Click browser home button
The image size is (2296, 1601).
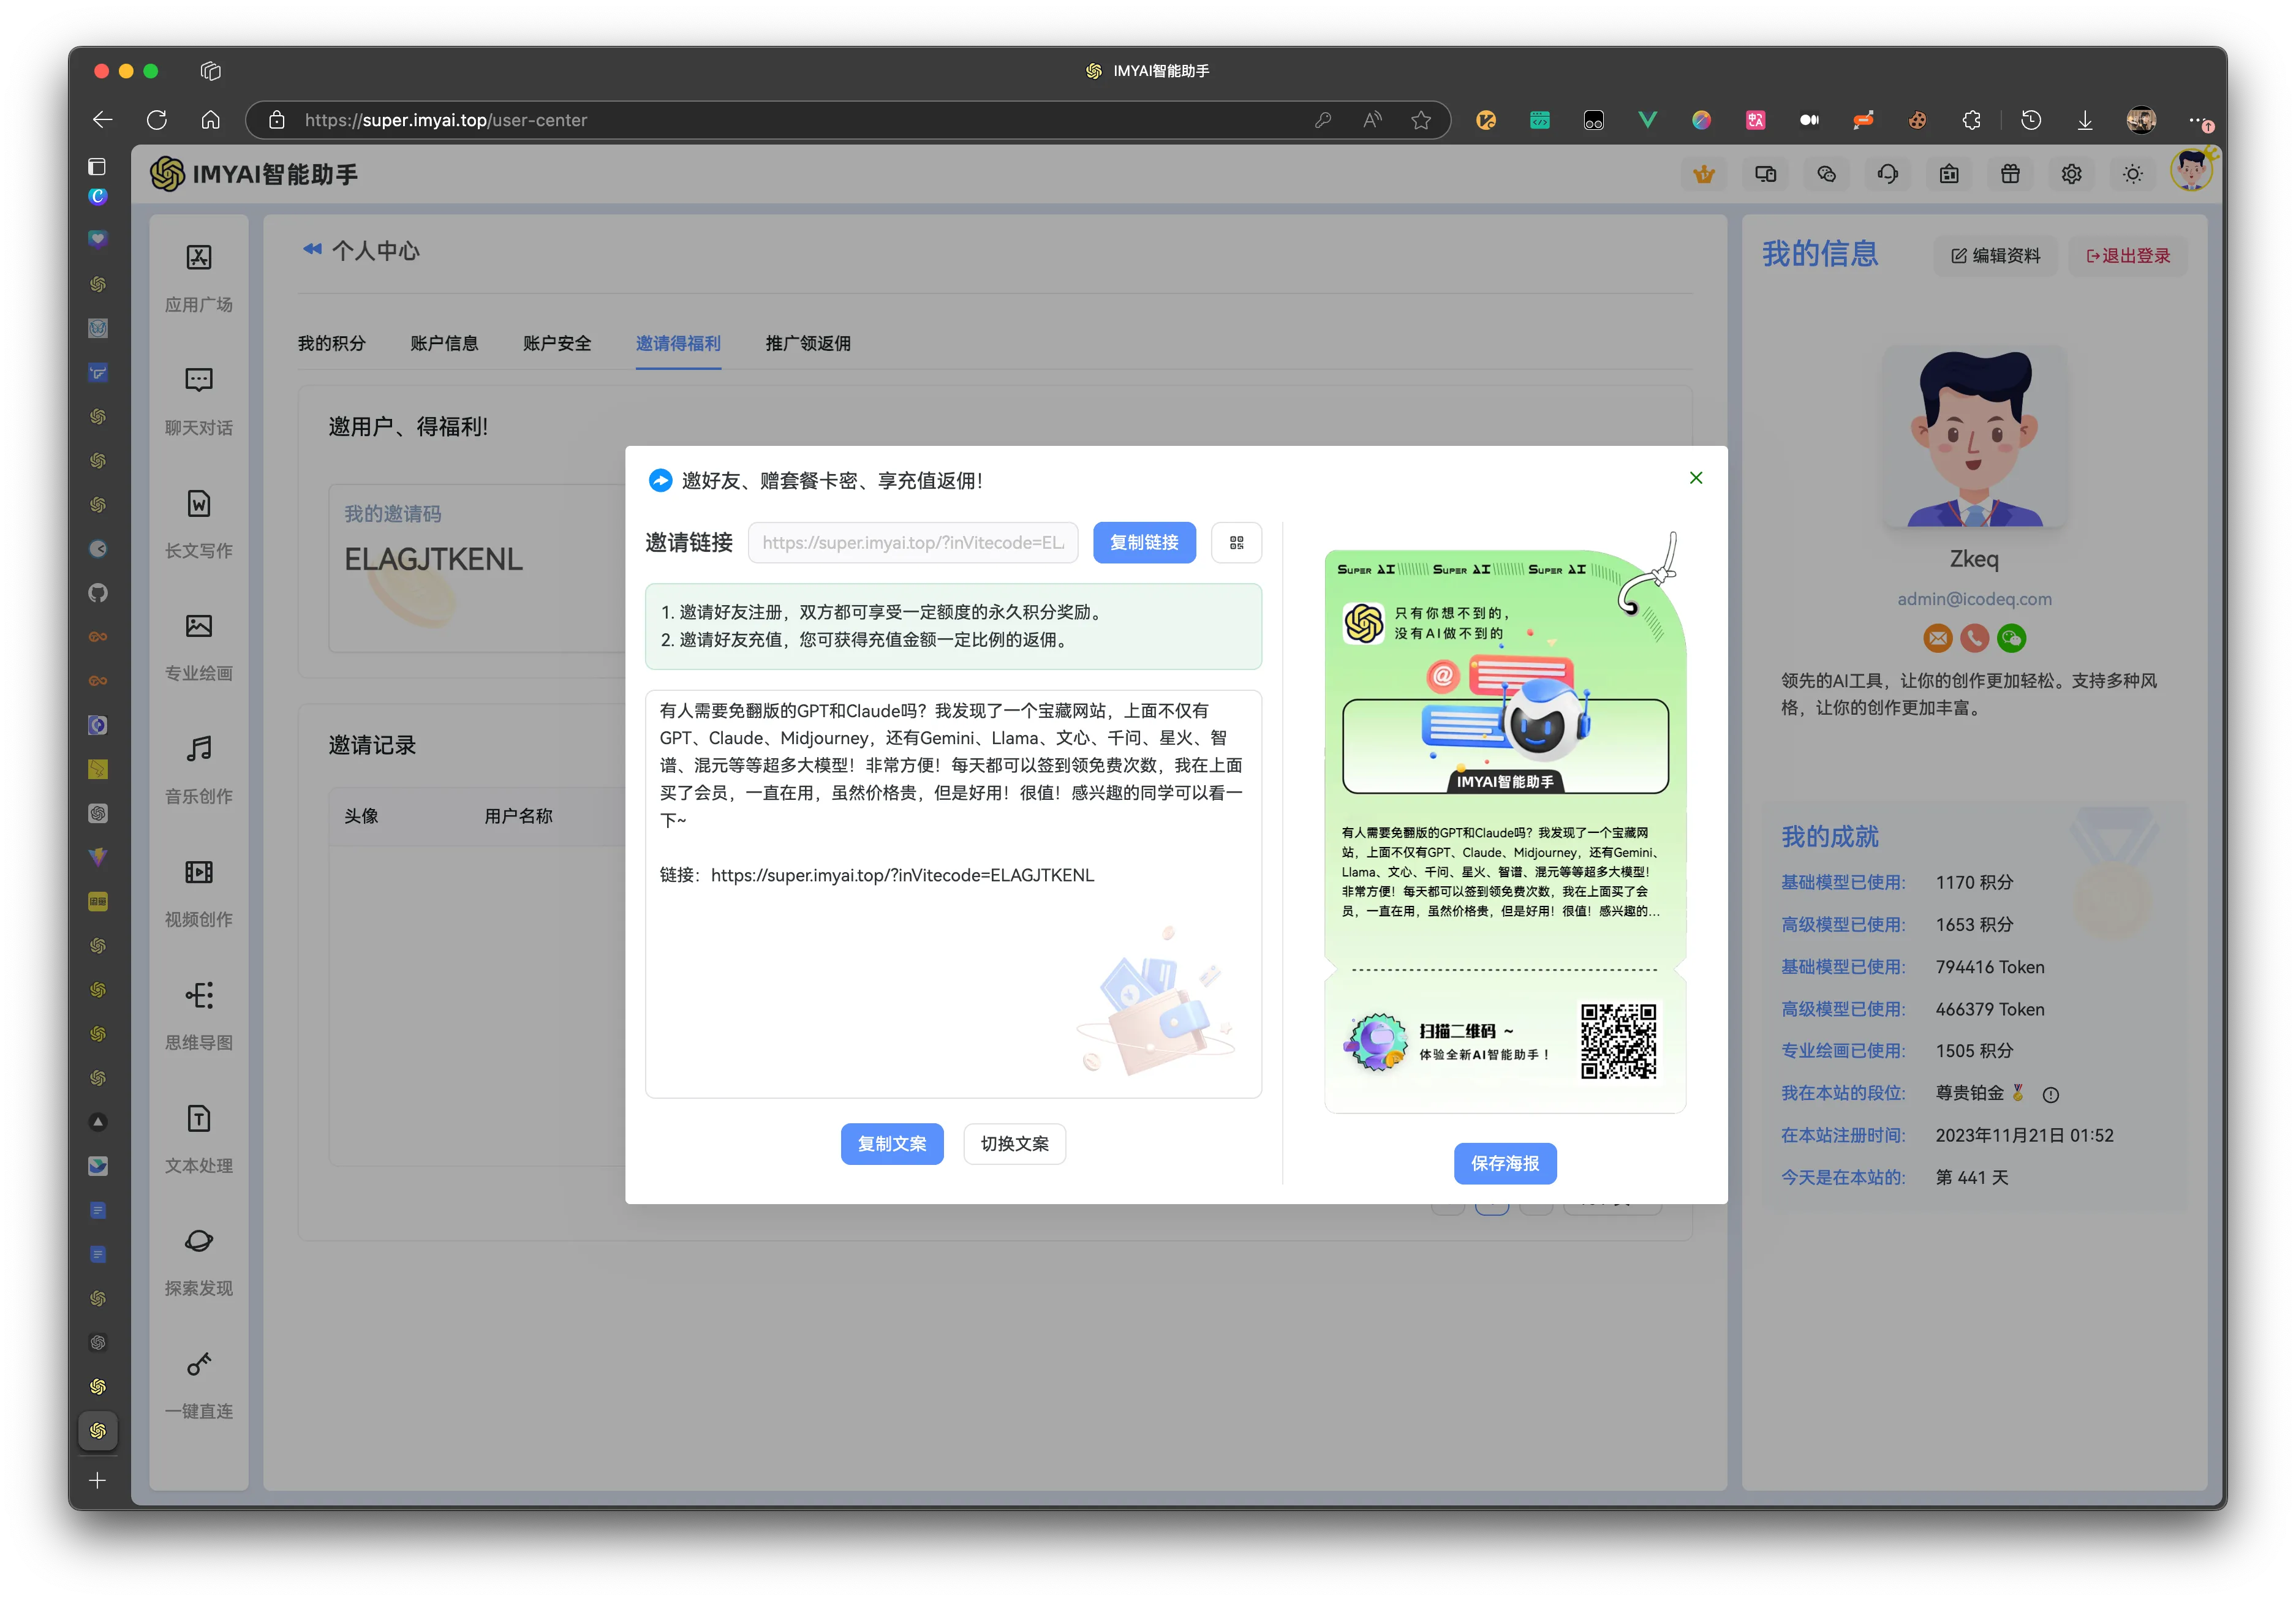click(210, 120)
